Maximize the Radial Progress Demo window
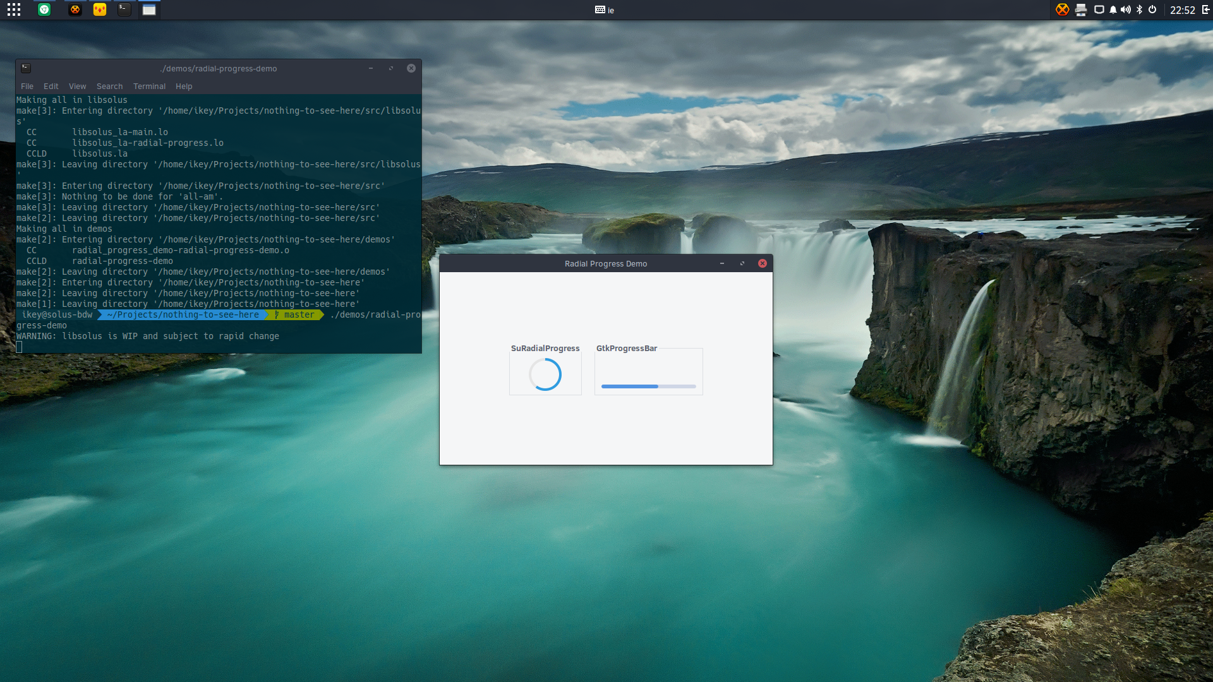The width and height of the screenshot is (1213, 682). point(742,263)
